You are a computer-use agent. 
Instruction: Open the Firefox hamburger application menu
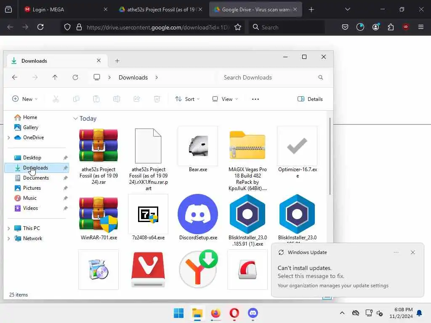point(420,27)
